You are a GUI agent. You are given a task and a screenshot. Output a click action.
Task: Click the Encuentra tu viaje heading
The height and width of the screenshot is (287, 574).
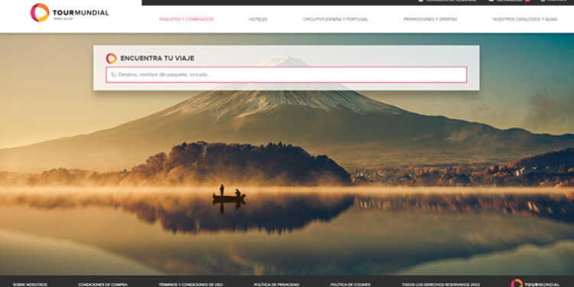[158, 58]
